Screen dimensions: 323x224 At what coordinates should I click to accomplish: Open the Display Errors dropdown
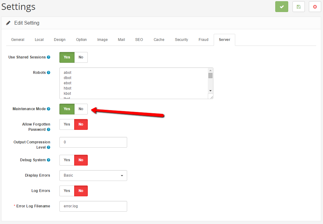tap(93, 175)
